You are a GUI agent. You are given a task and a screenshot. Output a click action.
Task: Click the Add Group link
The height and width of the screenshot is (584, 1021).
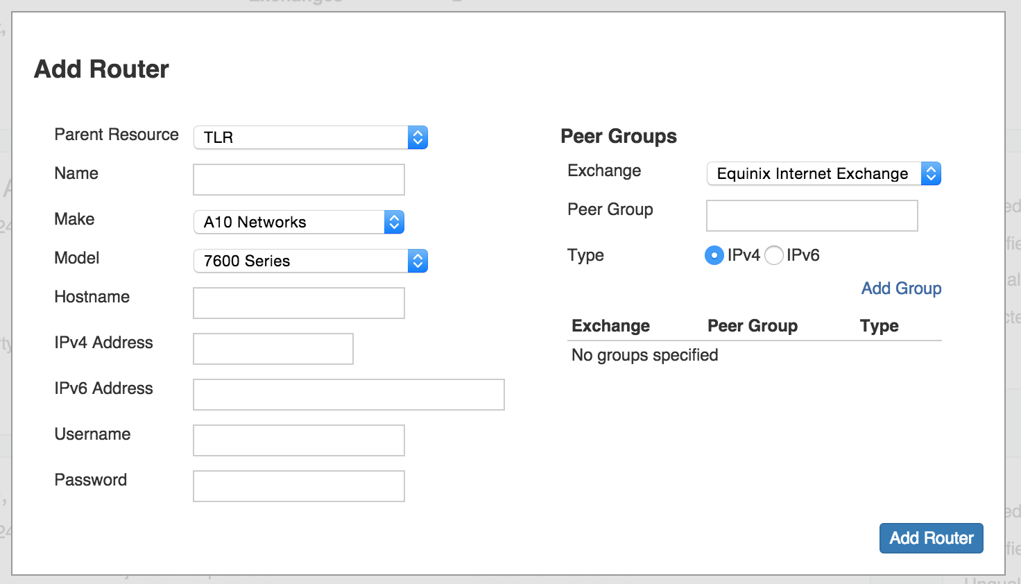tap(901, 289)
